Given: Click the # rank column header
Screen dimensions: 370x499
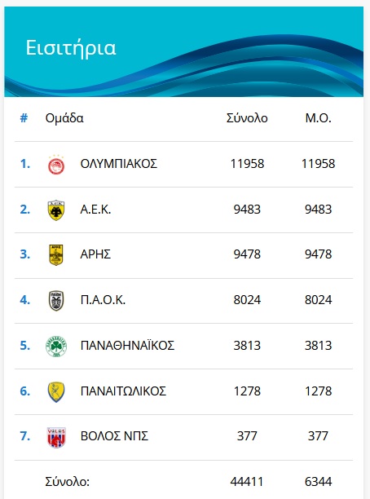Looking at the screenshot, I should tap(24, 118).
